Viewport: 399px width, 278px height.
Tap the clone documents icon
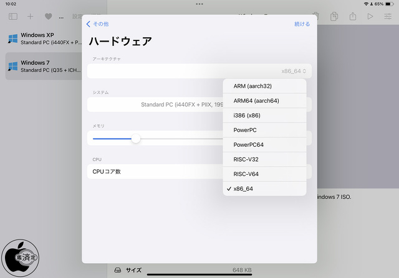(335, 16)
